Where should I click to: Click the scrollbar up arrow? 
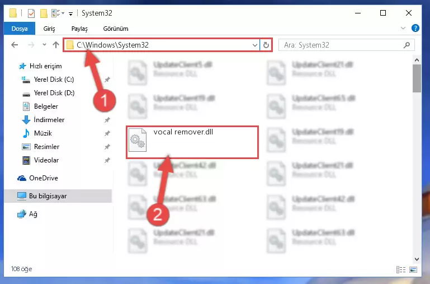point(417,60)
